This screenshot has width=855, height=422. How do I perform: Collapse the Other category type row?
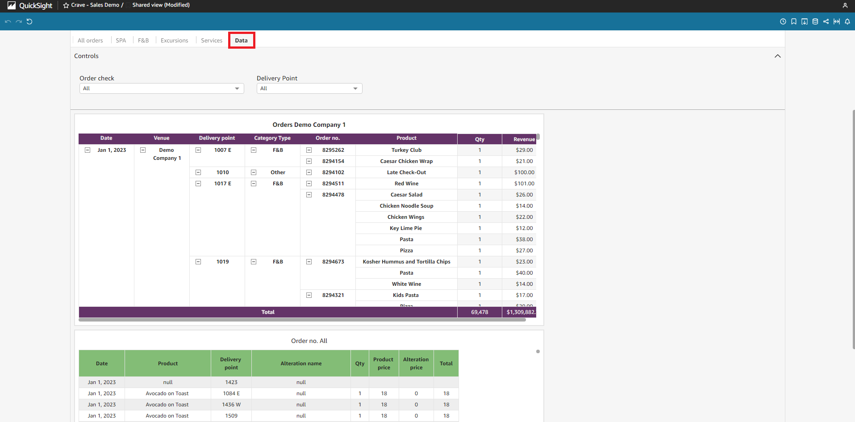point(254,172)
